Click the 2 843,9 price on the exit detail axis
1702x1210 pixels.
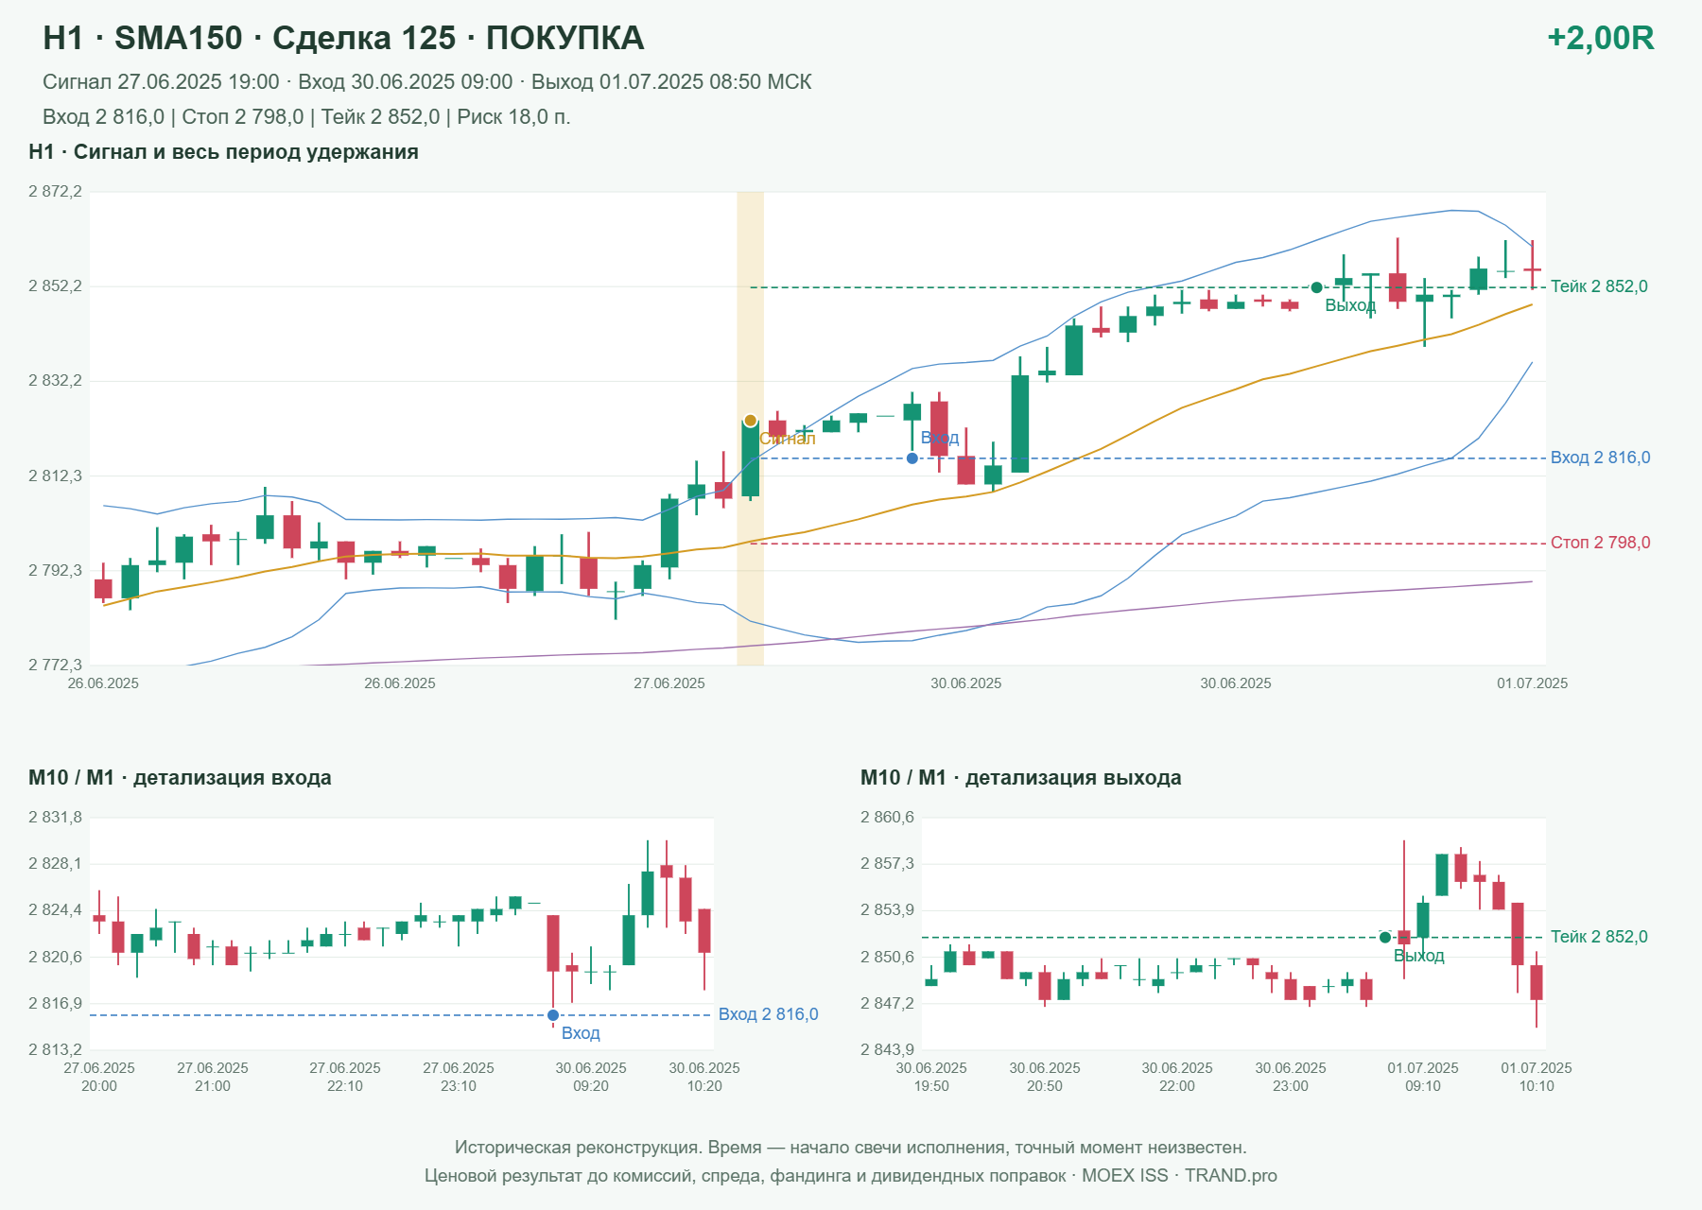pyautogui.click(x=887, y=1049)
